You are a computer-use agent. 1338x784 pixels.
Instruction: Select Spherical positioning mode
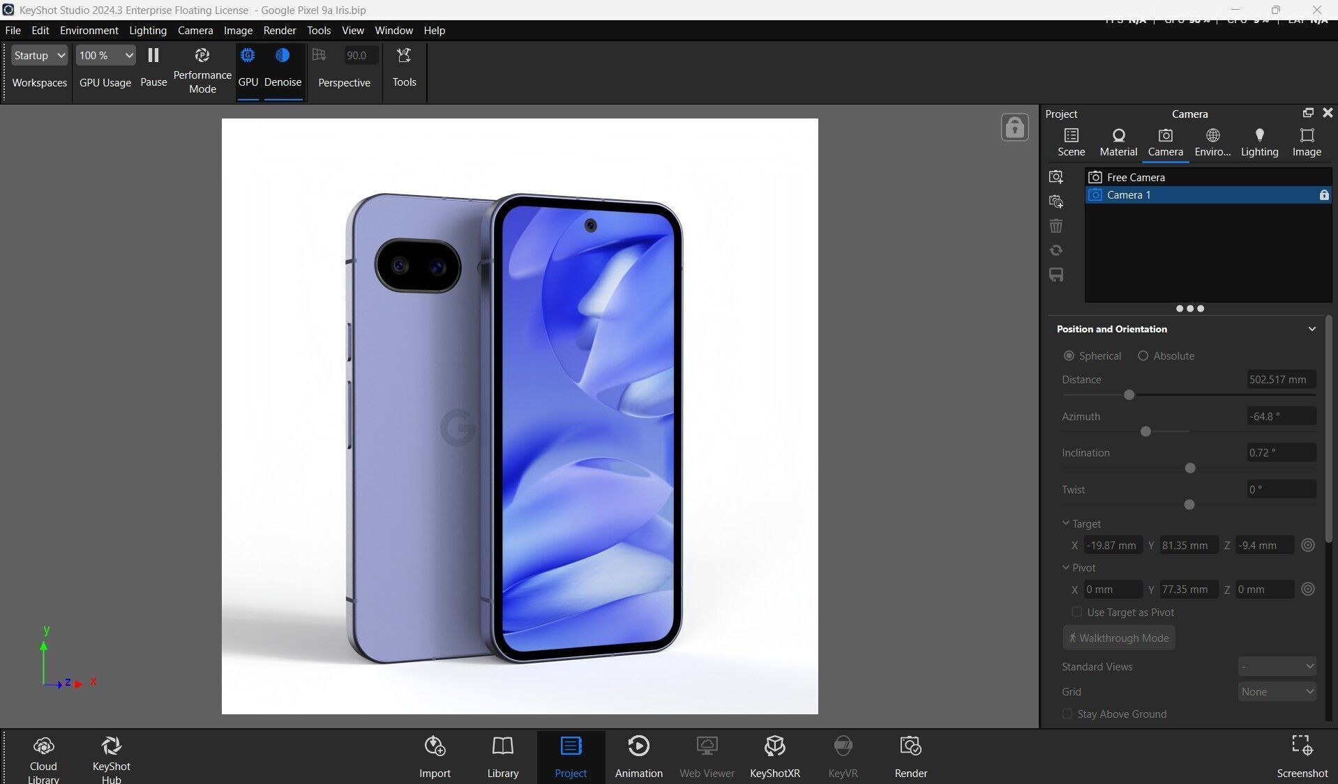(x=1069, y=355)
